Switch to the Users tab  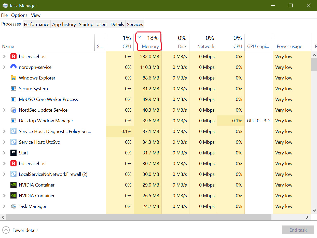coord(102,24)
